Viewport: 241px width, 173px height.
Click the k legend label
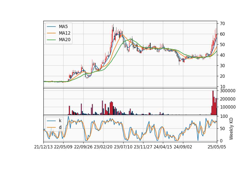point(60,121)
